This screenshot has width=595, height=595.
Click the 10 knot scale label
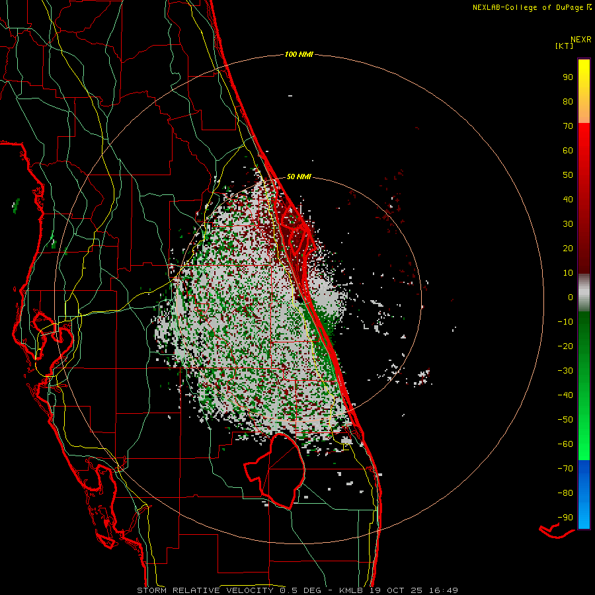pos(568,273)
